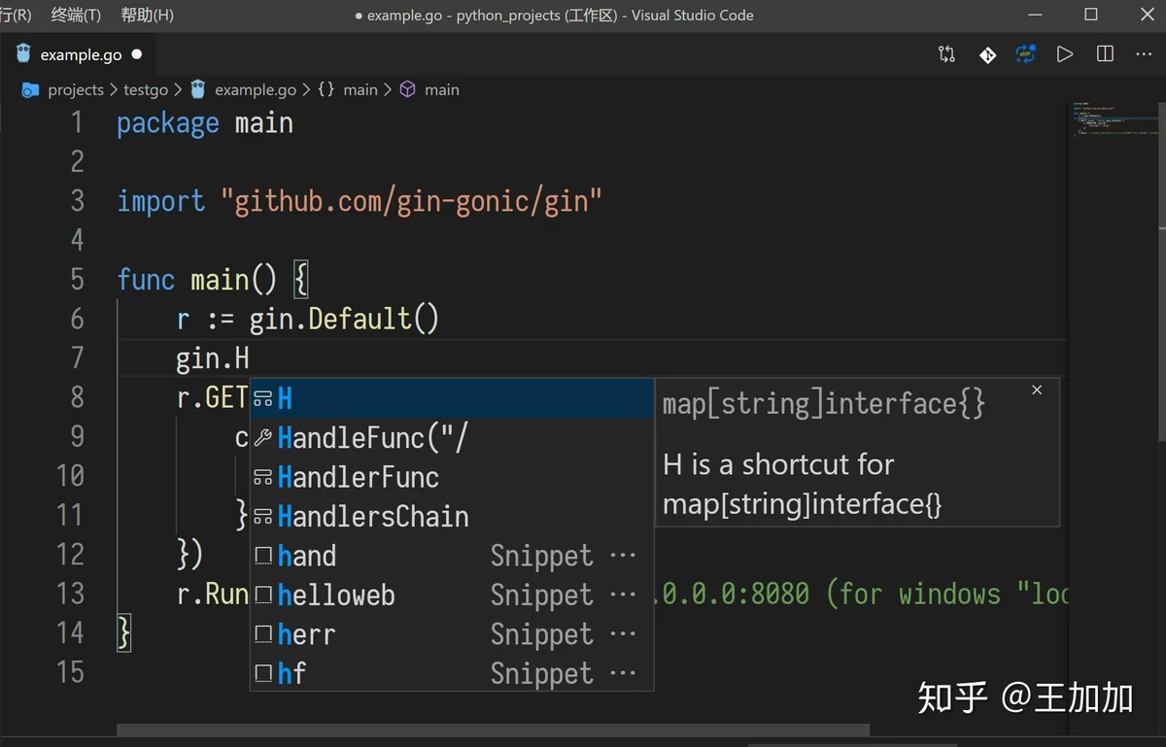The width and height of the screenshot is (1166, 747).
Task: Click the wrench icon beside HandleFunc suggestion
Action: (262, 438)
